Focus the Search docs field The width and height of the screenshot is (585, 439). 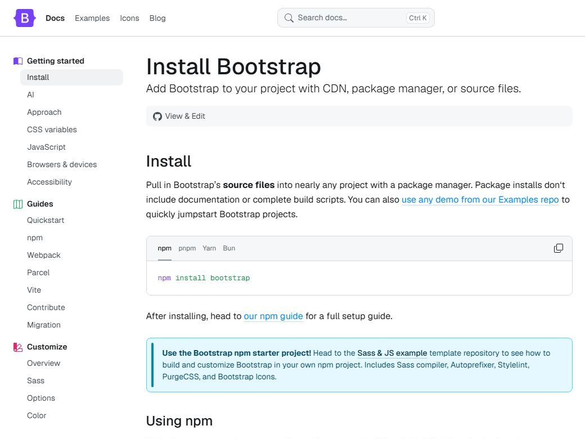tap(356, 18)
